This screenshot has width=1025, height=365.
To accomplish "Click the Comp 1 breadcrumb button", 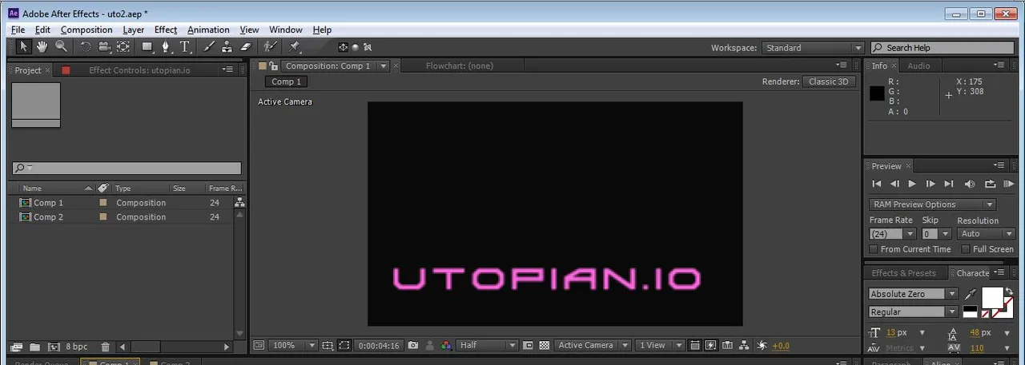I will 286,81.
